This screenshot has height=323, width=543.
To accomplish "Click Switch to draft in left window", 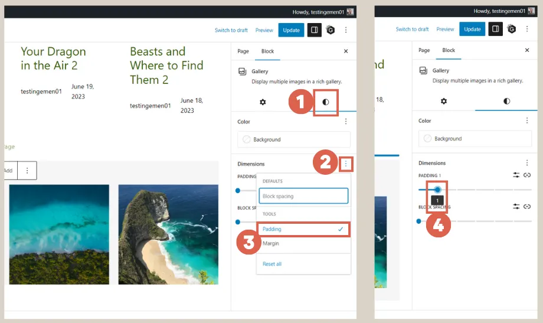I will [231, 30].
